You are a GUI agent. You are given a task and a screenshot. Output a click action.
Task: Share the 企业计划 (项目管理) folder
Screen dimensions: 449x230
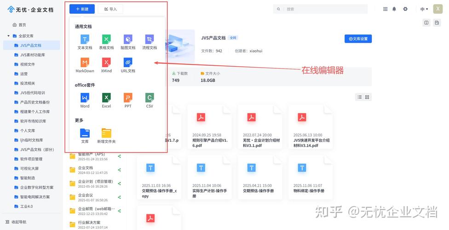120,184
